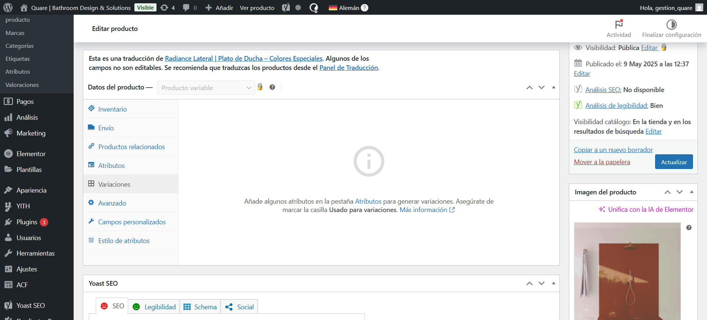Open Marketing in the sidebar

coord(37,133)
